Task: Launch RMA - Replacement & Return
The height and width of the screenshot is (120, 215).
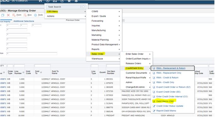Action: point(171,68)
